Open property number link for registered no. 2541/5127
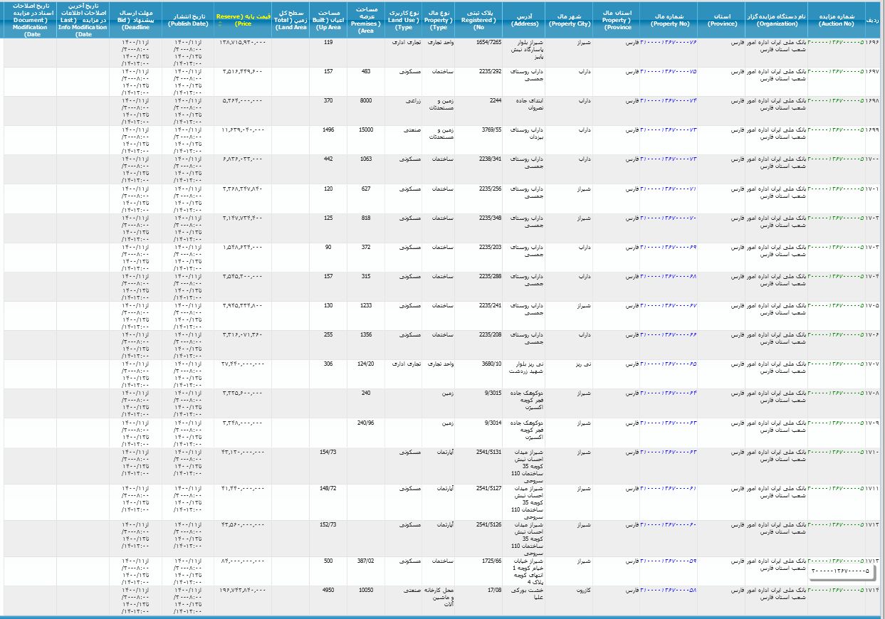This screenshot has width=885, height=619. coord(668,488)
